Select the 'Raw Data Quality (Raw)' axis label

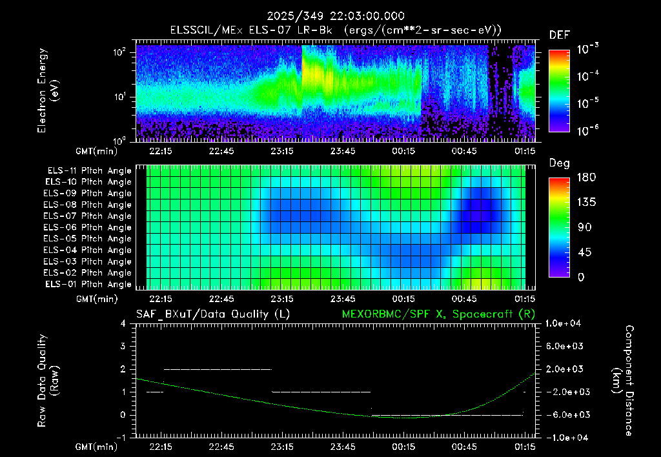(x=48, y=381)
